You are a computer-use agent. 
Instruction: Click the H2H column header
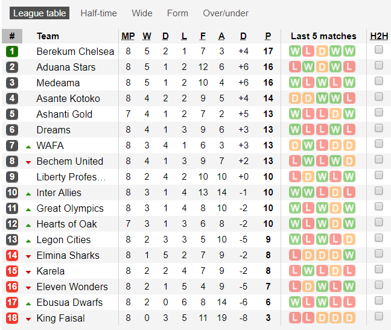(379, 36)
